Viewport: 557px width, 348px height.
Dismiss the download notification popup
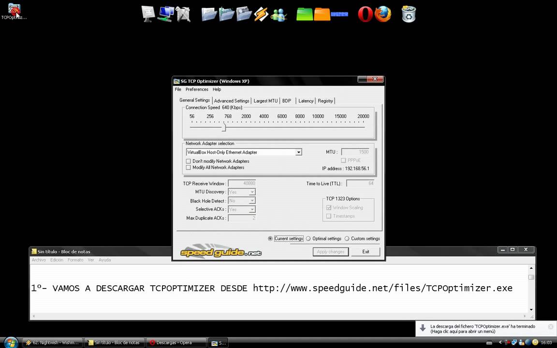coord(551,326)
